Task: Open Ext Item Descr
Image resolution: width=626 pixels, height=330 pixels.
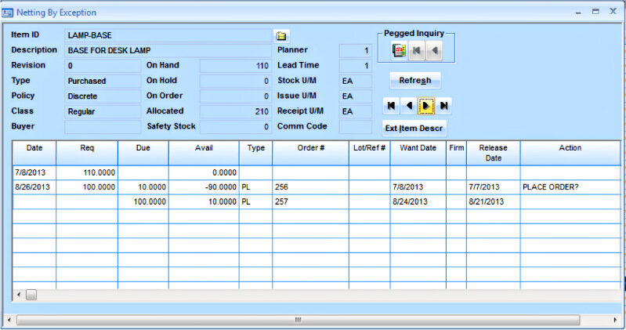Action: [x=414, y=128]
